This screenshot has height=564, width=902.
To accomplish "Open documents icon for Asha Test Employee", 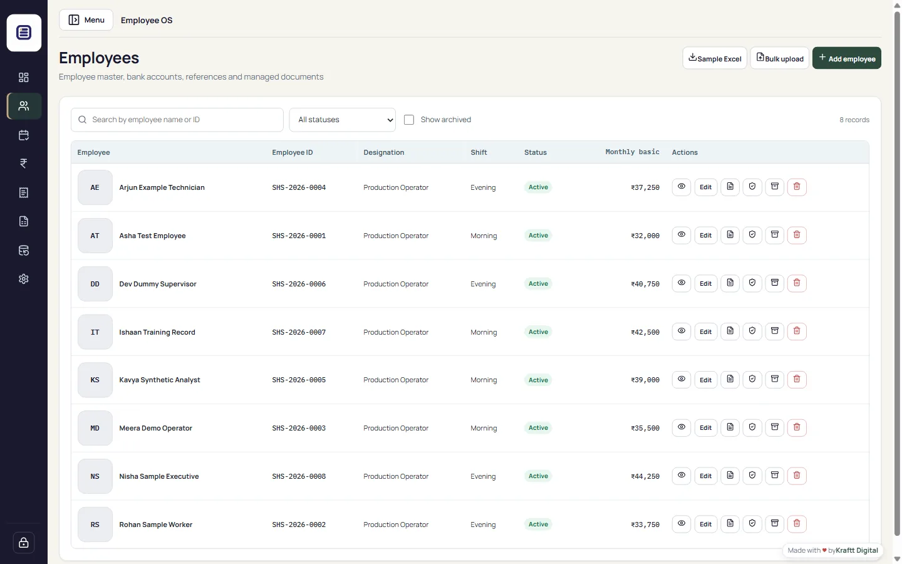I will click(x=730, y=235).
